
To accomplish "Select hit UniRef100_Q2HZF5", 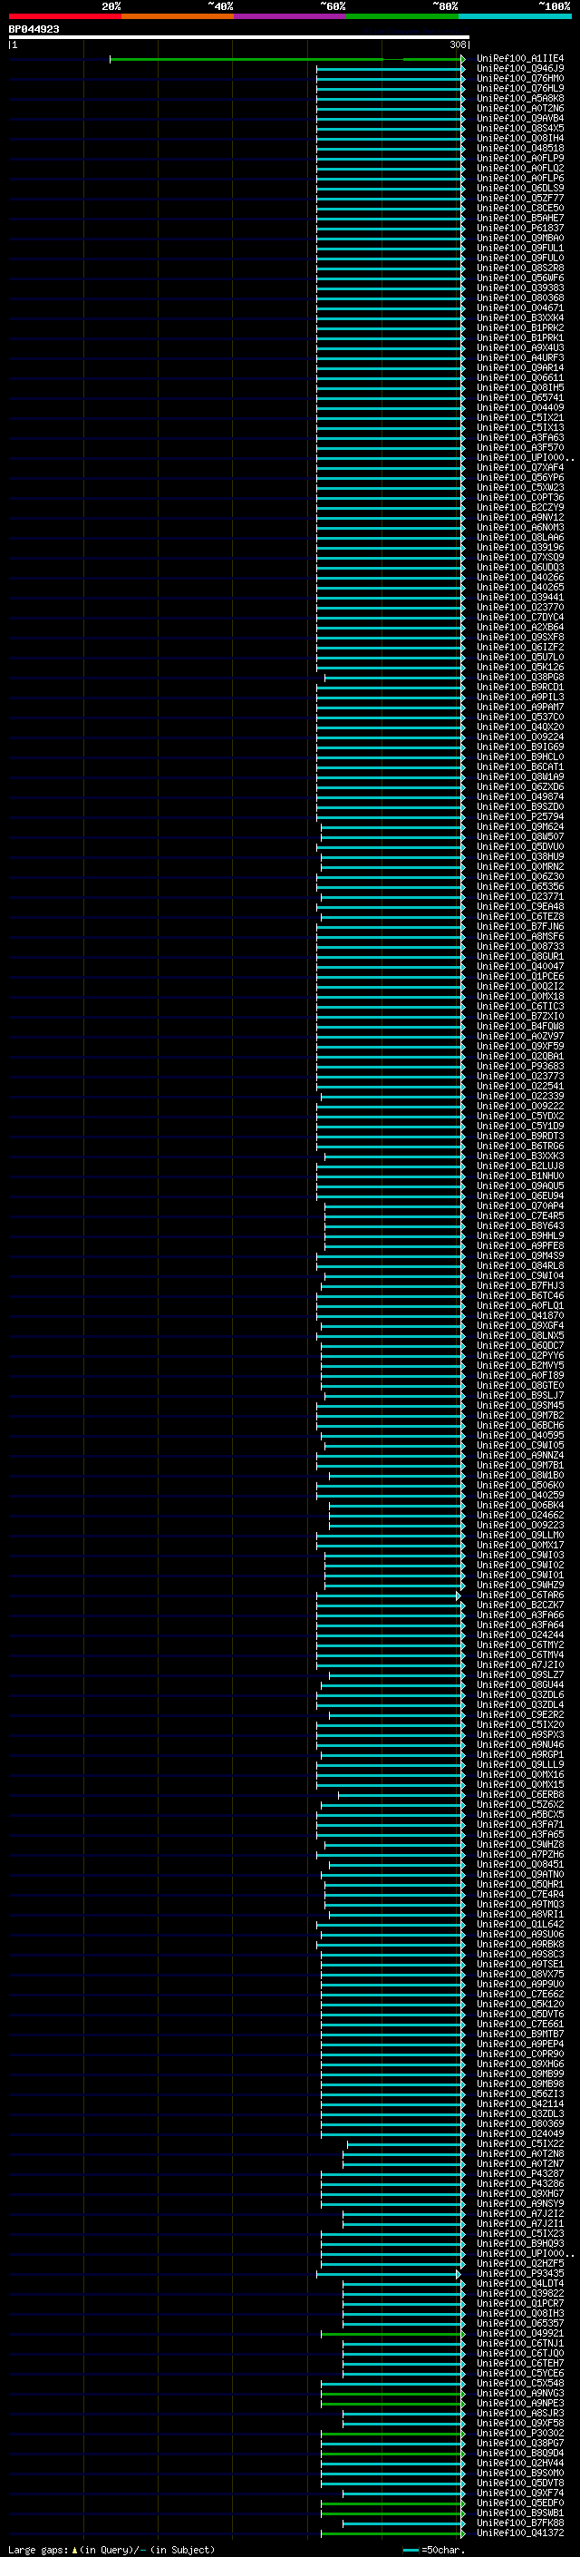I will click(520, 2264).
